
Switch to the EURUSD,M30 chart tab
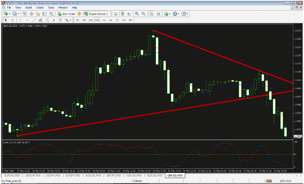coord(12,175)
